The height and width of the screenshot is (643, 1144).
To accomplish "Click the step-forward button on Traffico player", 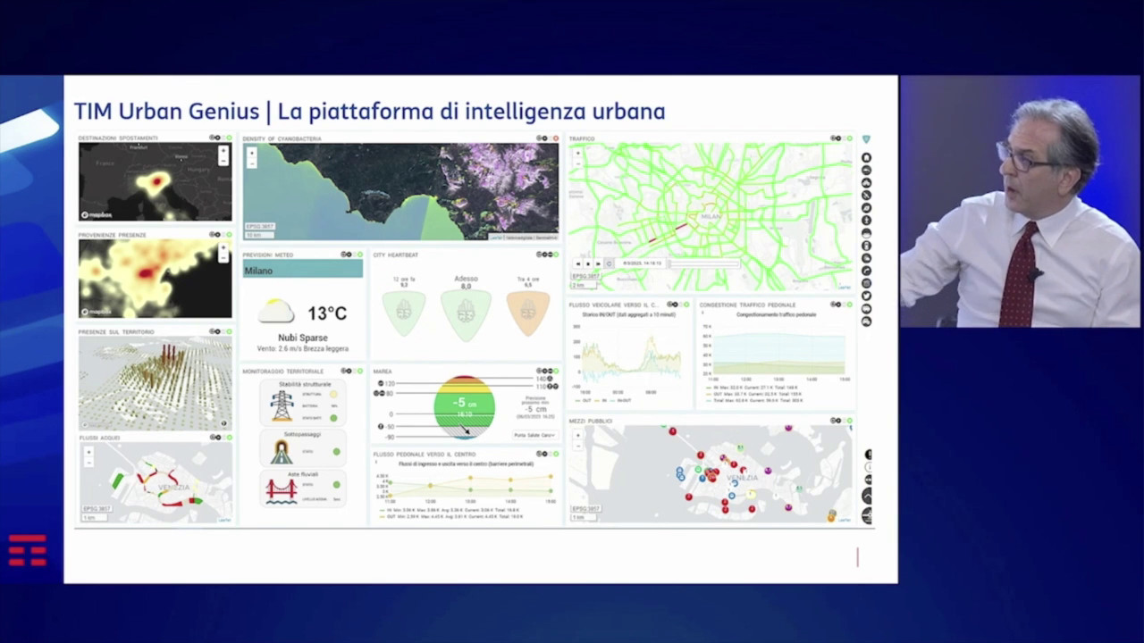I will tap(598, 264).
